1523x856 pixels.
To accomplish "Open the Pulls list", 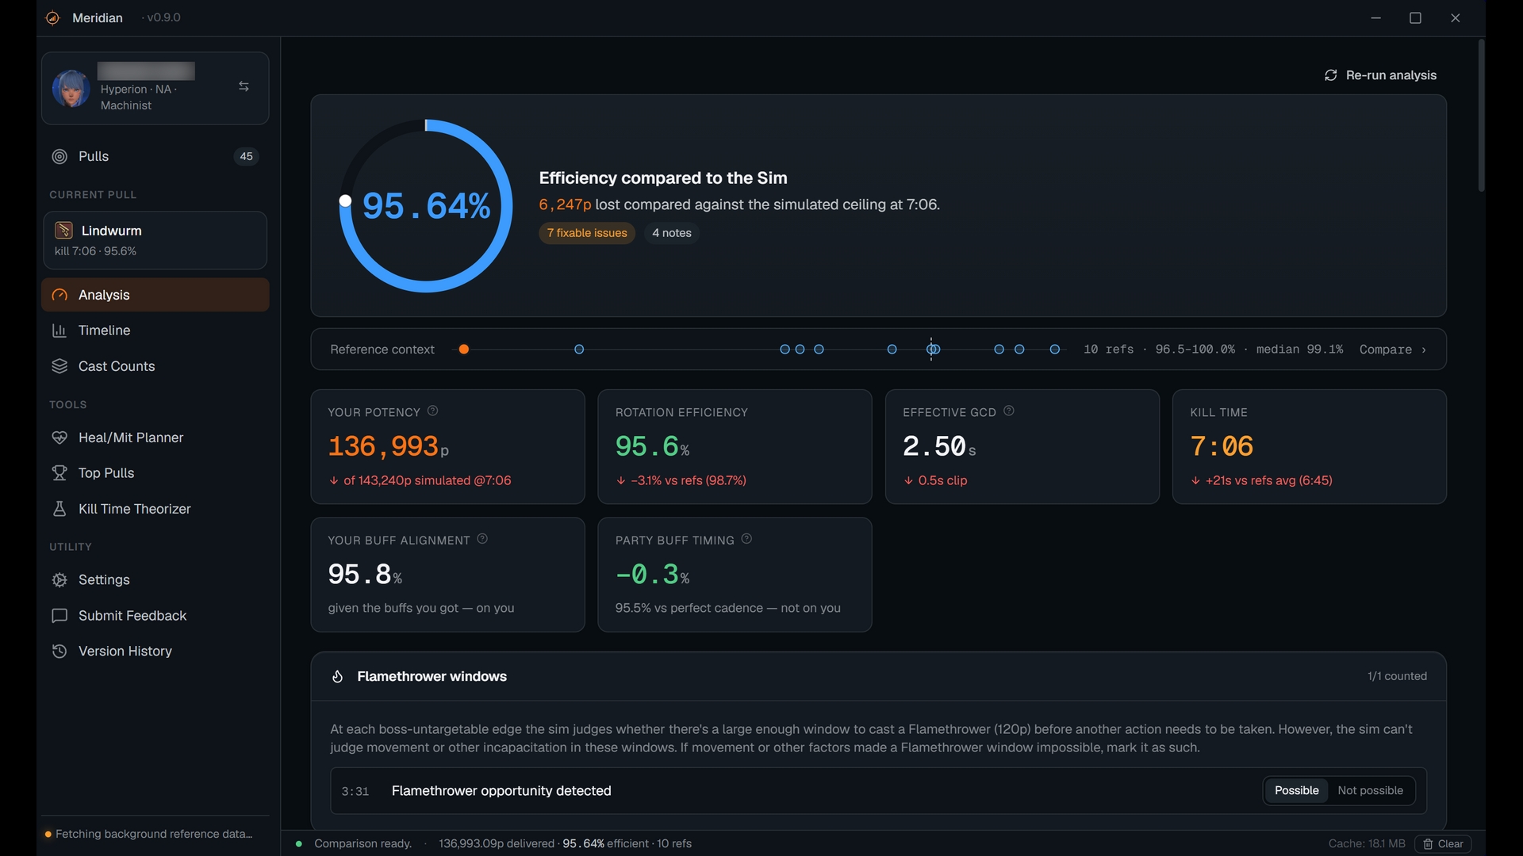I will pos(155,156).
